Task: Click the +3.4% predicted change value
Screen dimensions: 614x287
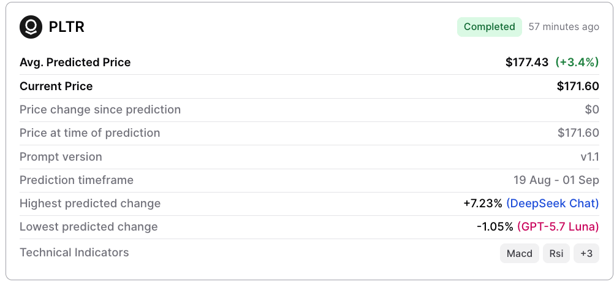Action: pyautogui.click(x=577, y=63)
